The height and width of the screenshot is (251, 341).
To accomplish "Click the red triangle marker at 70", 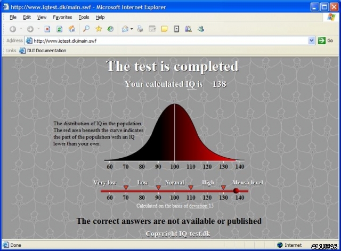I will [126, 188].
